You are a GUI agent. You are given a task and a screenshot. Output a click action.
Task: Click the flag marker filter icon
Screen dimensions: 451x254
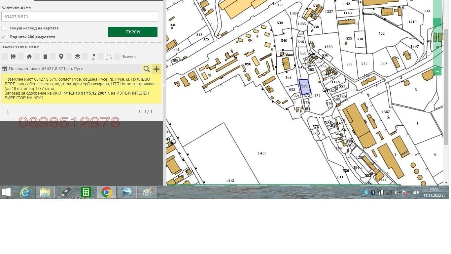(x=93, y=57)
